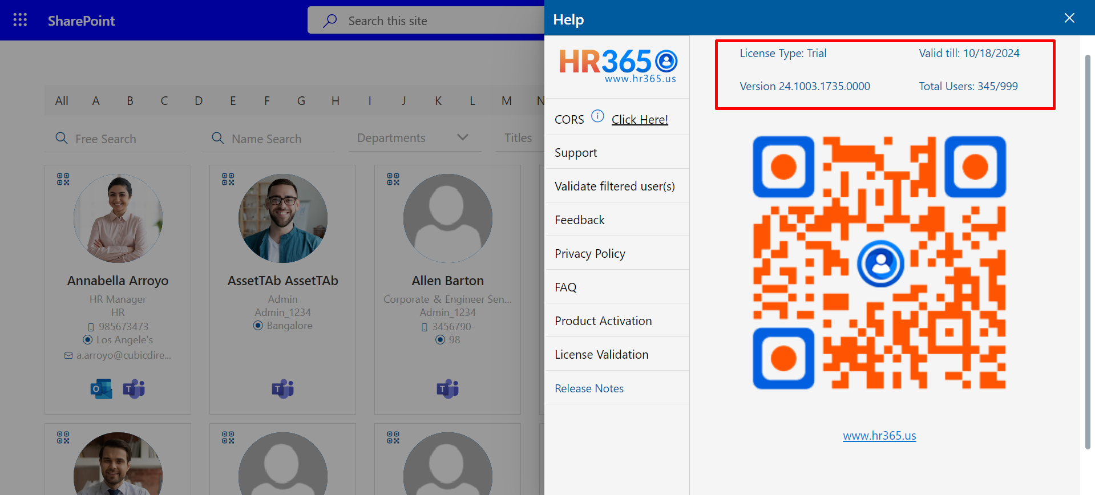Open Allen Barton's name link
1095x495 pixels.
[448, 281]
